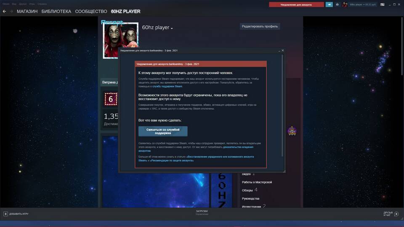Click red Уведомление для аккаунта banner
Image resolution: width=404 pixels, height=227 pixels.
click(x=296, y=4)
